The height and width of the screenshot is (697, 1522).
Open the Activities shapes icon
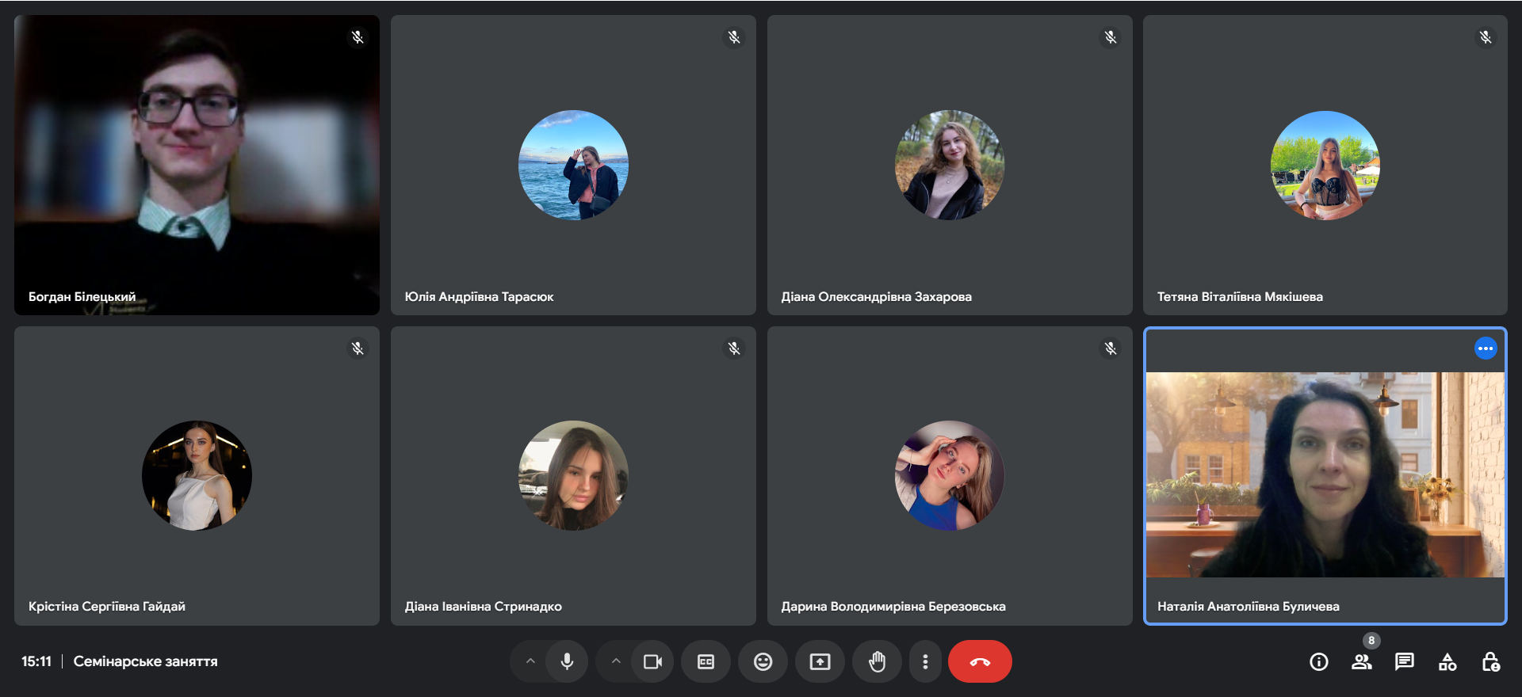point(1447,662)
